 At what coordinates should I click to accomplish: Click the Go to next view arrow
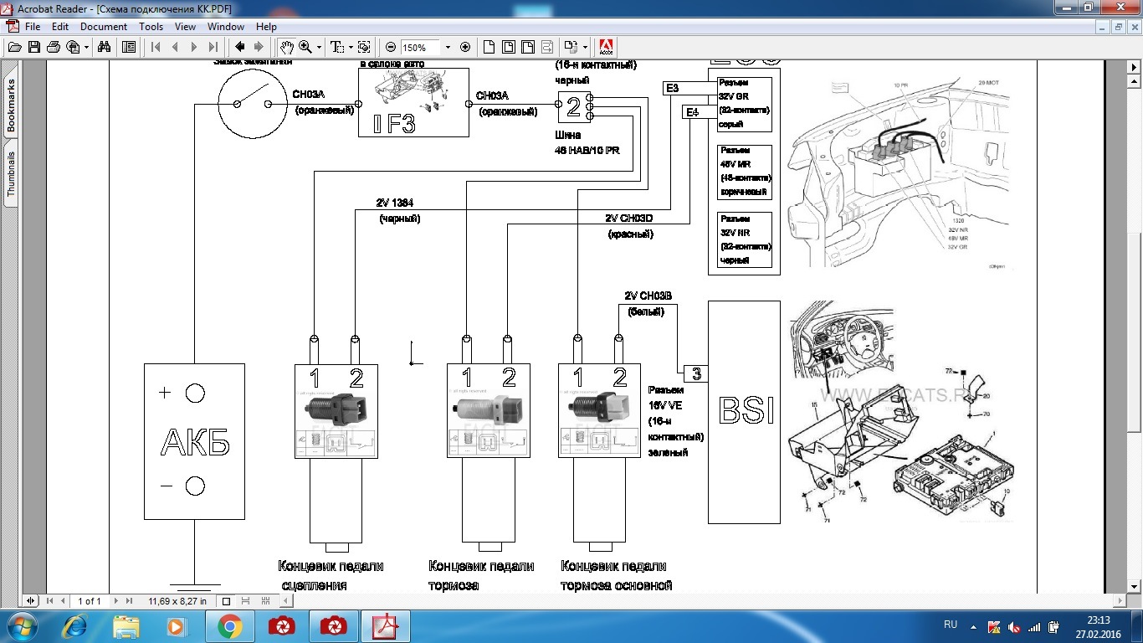tap(259, 47)
